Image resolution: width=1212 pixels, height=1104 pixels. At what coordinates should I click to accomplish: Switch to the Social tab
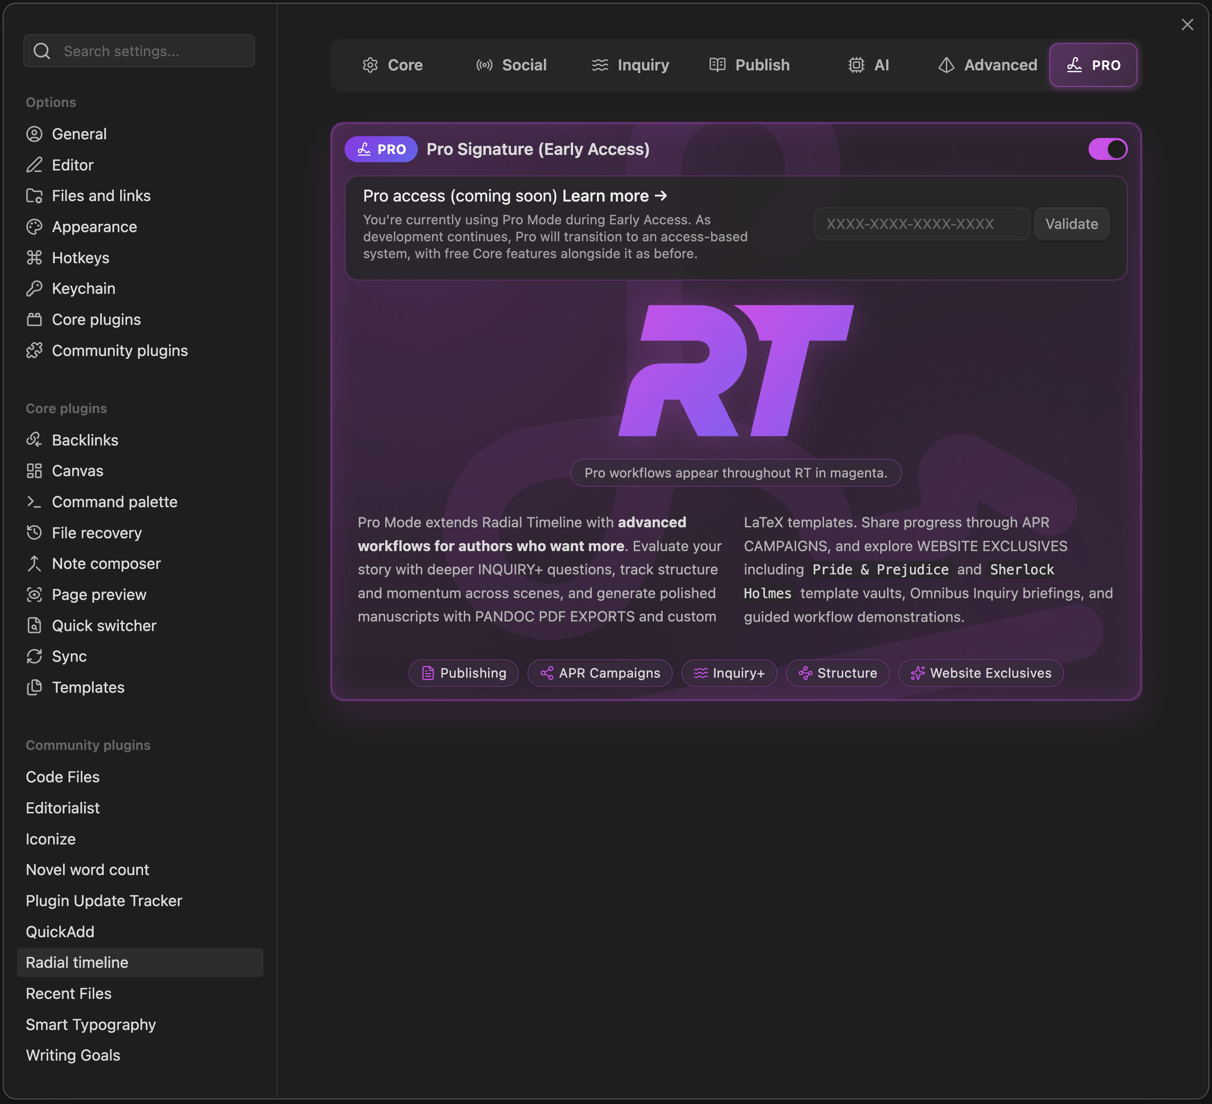click(511, 65)
